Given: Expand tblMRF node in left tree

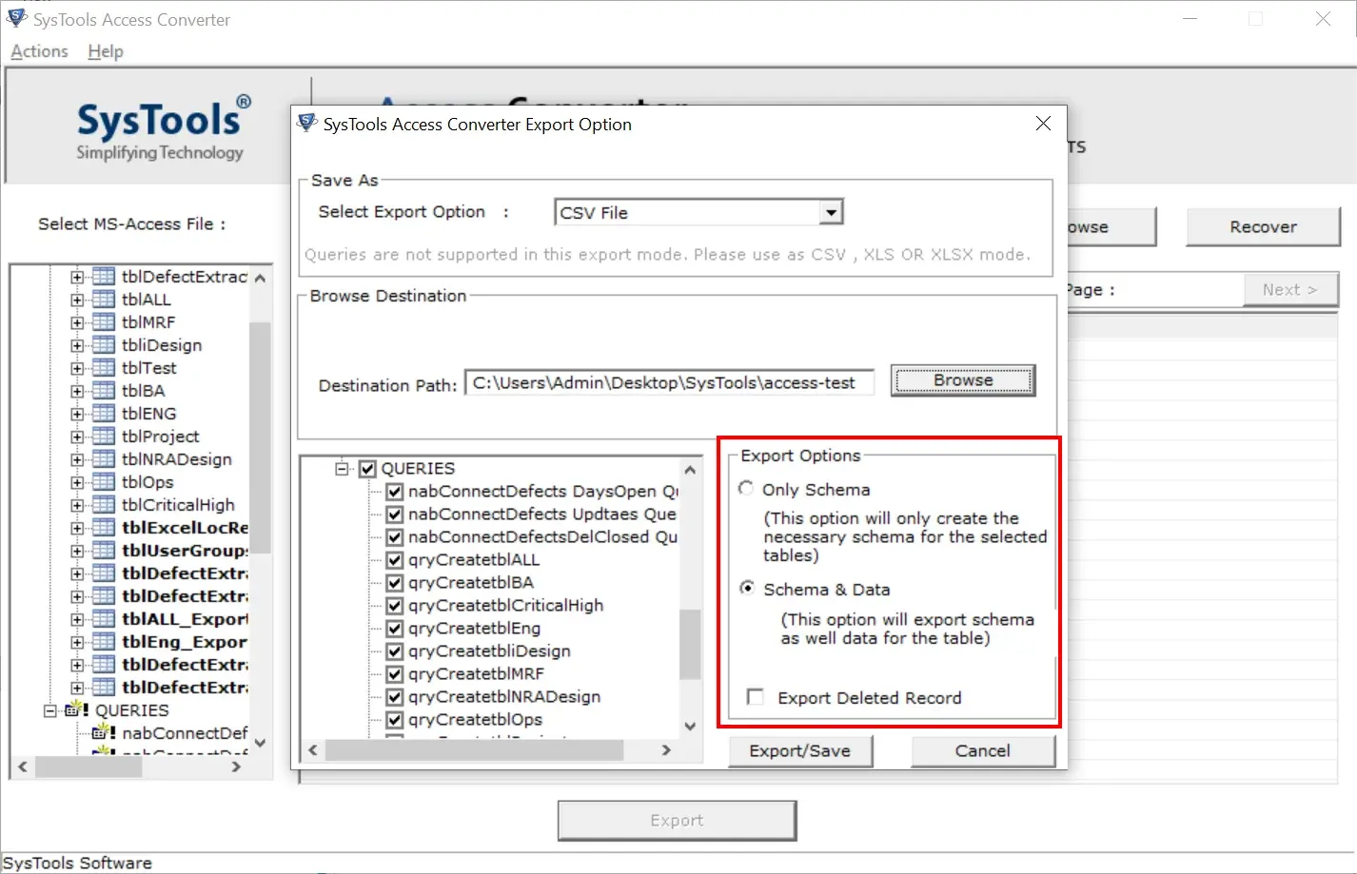Looking at the screenshot, I should (x=77, y=322).
